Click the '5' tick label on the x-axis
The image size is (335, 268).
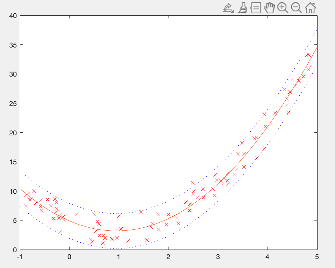[x=316, y=257]
